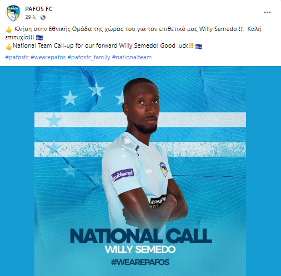
Task: Click the 'NATIONAL CALL' headline in the image
Action: 141,236
